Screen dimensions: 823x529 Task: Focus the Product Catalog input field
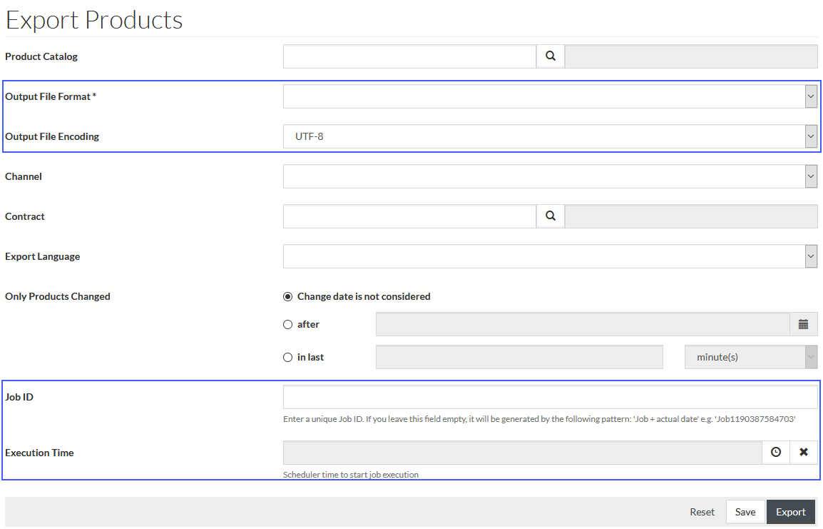pyautogui.click(x=409, y=56)
